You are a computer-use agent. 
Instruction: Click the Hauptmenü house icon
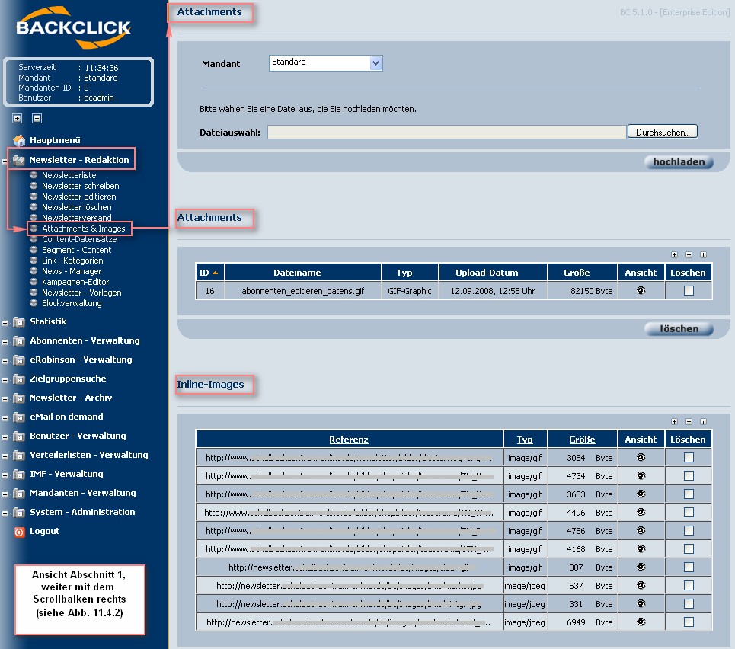click(19, 140)
